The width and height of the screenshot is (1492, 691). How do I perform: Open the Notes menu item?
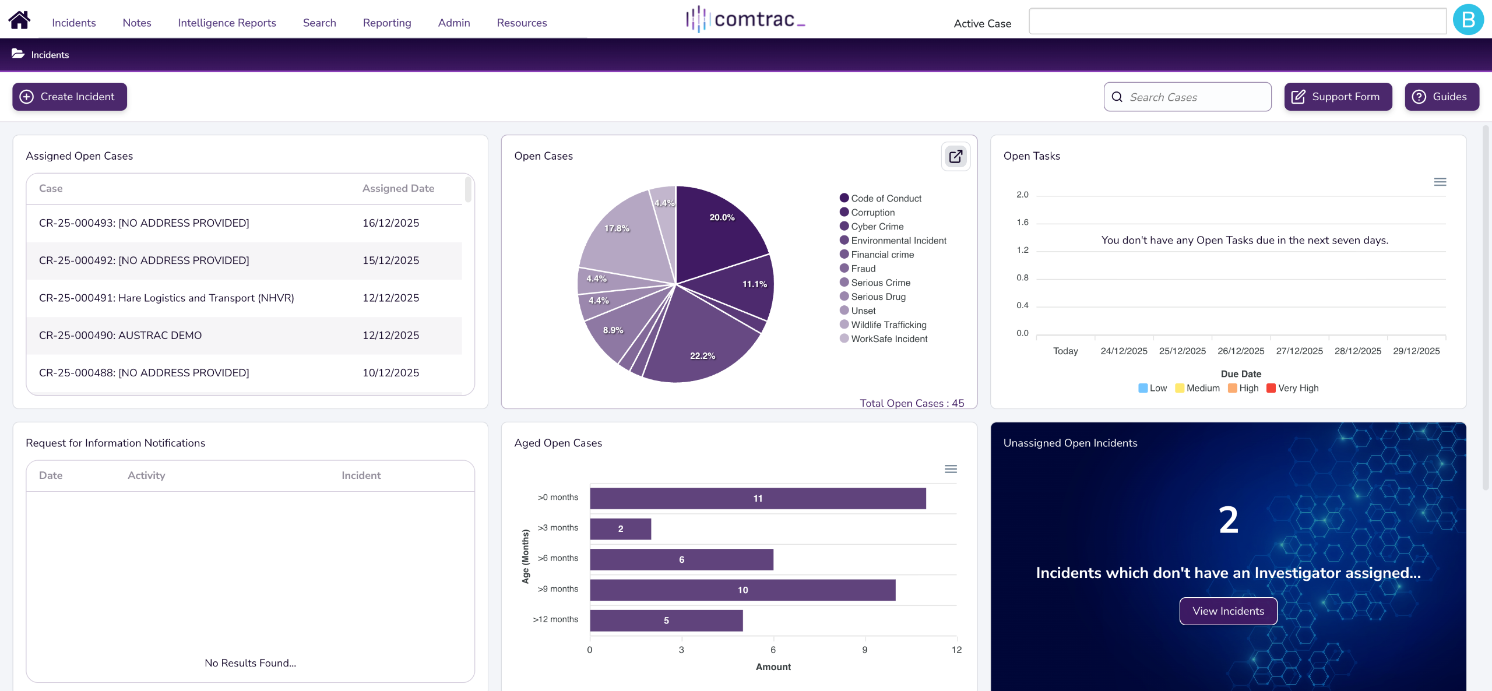(x=137, y=23)
